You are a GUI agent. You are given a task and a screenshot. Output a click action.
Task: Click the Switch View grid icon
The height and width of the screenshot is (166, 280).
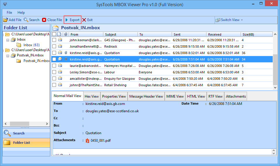(x=218, y=20)
